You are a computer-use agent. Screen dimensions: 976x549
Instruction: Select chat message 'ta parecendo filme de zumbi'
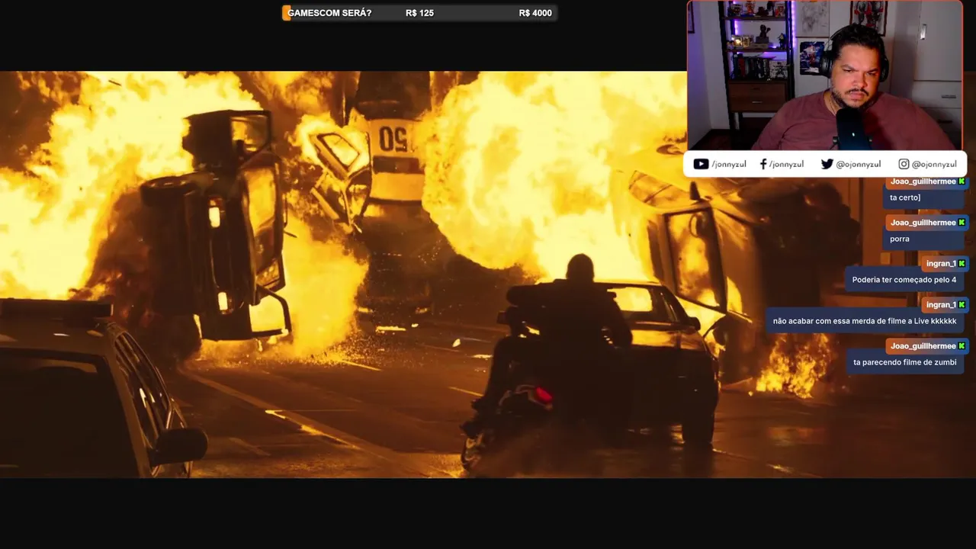tap(905, 362)
